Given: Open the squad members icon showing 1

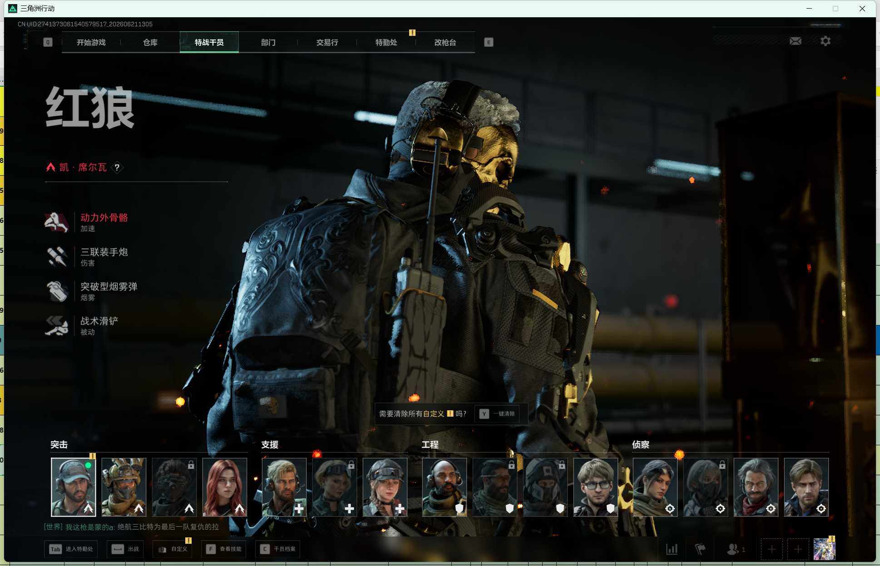Looking at the screenshot, I should coord(736,549).
